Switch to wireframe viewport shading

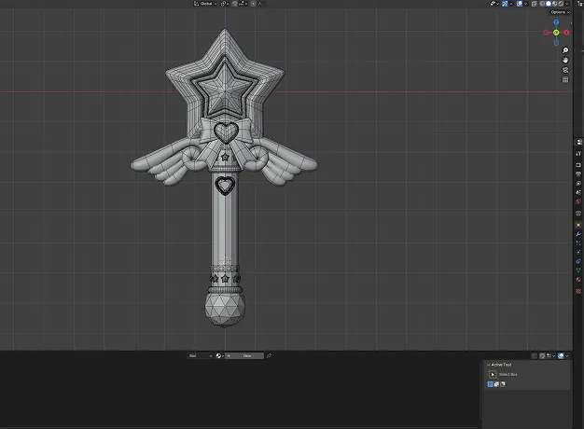coord(542,4)
